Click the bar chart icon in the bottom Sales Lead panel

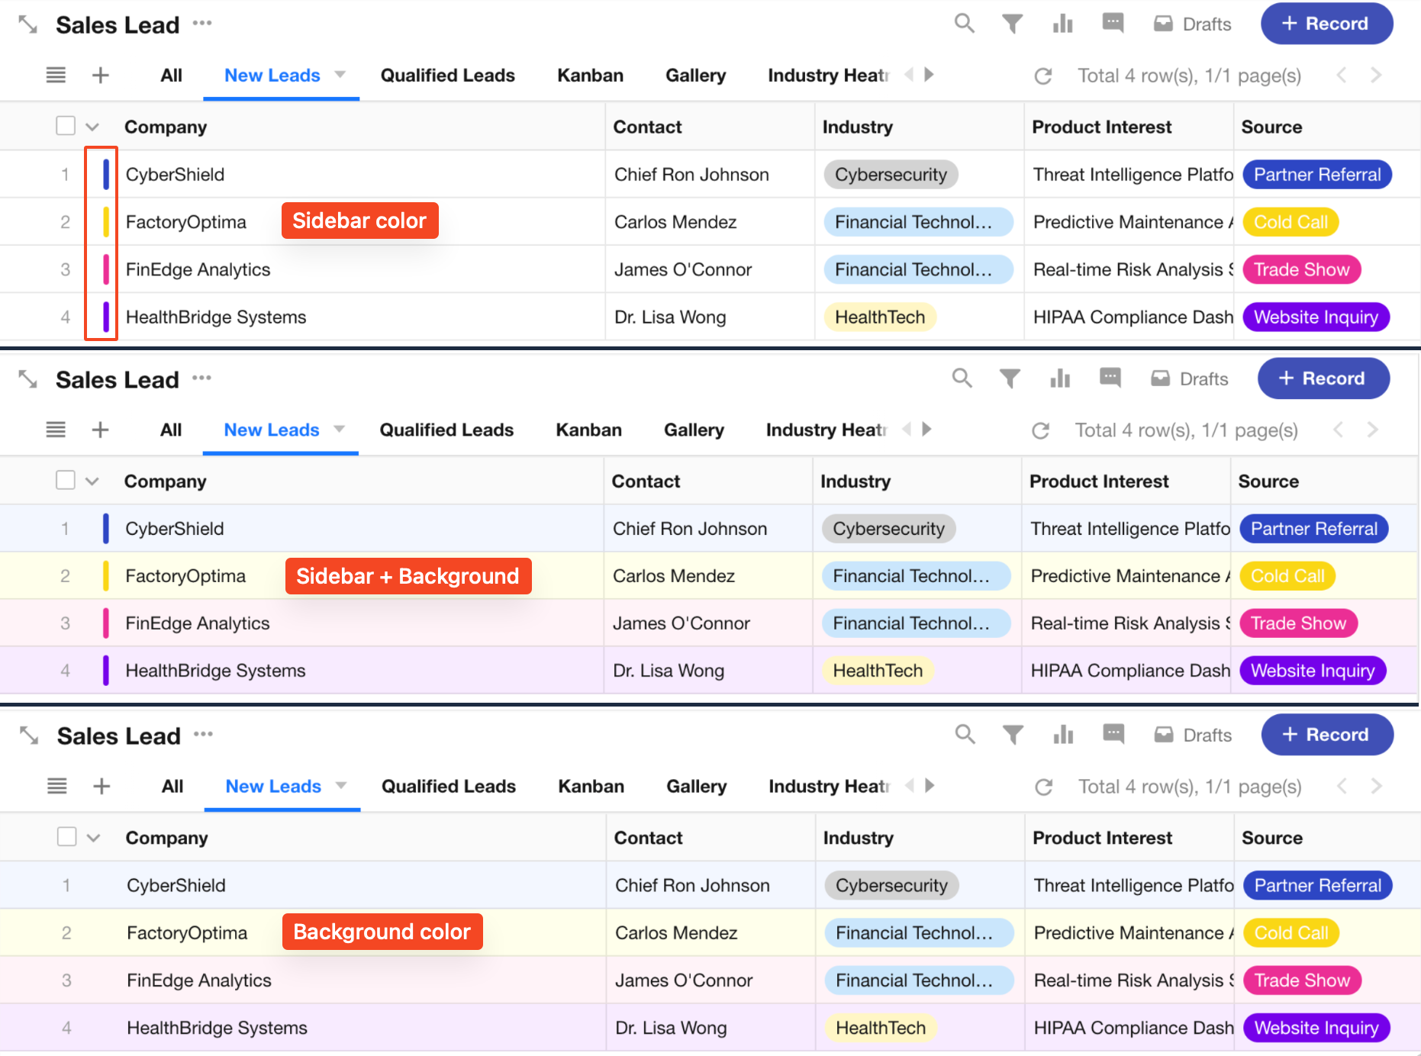click(x=1063, y=735)
